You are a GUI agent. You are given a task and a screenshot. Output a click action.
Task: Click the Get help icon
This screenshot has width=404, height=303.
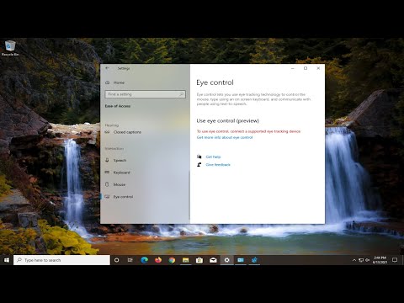pyautogui.click(x=199, y=157)
